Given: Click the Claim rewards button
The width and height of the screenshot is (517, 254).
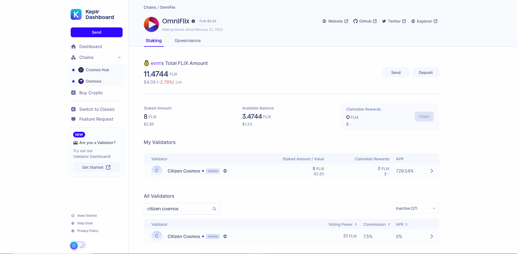Looking at the screenshot, I should [424, 117].
